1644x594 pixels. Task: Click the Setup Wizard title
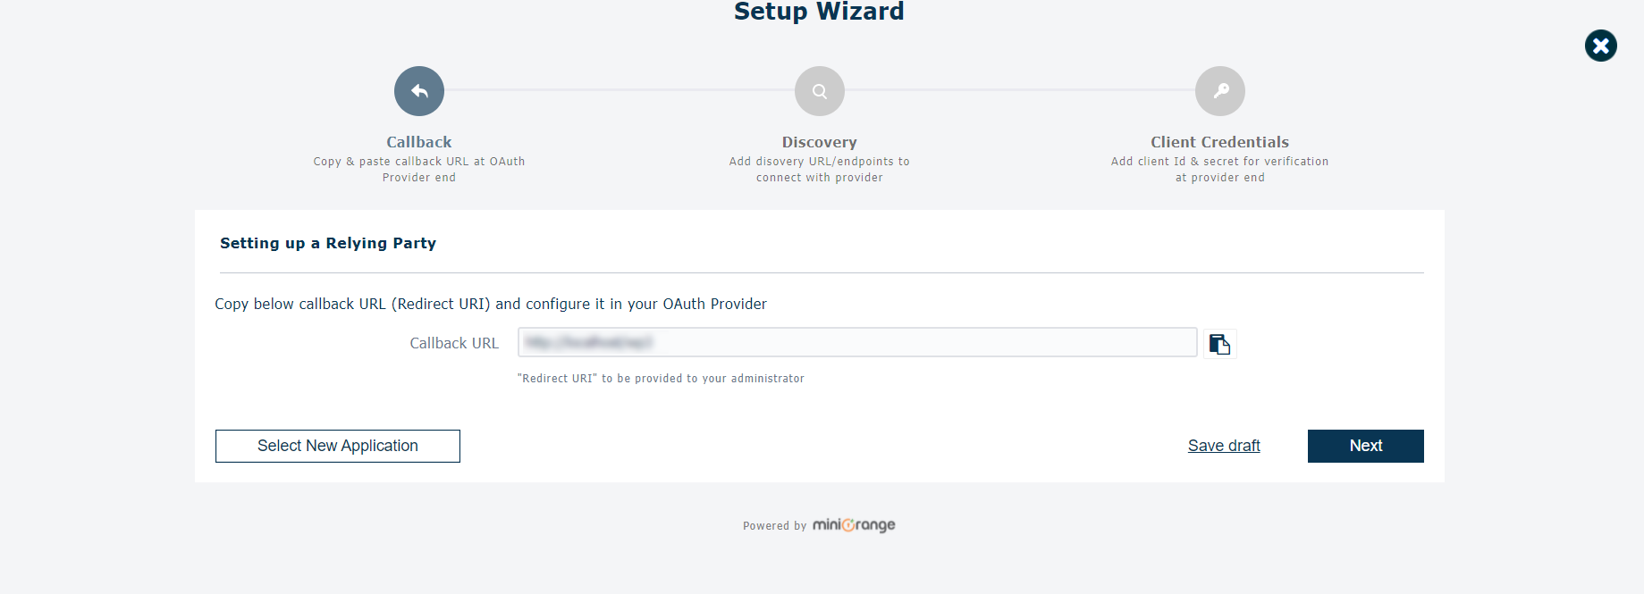(820, 12)
